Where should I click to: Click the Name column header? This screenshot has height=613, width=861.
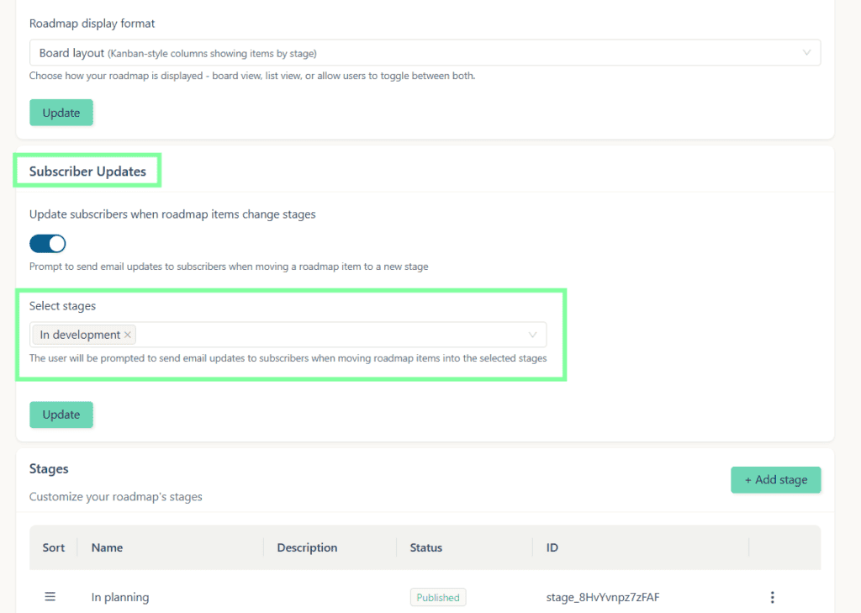107,547
